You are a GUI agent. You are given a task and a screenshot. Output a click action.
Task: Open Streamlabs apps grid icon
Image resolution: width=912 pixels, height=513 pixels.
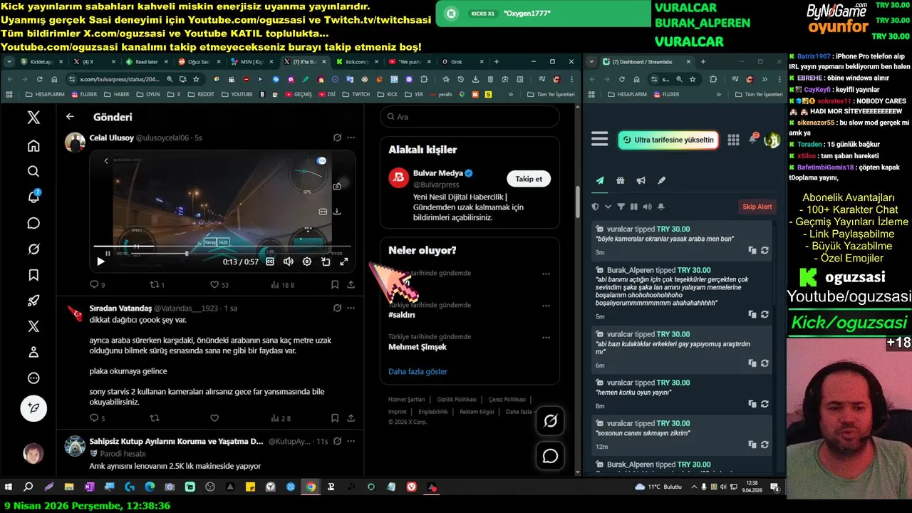(x=733, y=140)
